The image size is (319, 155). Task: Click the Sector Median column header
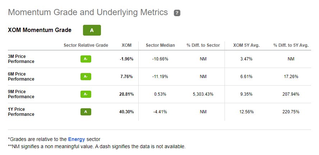pos(160,45)
